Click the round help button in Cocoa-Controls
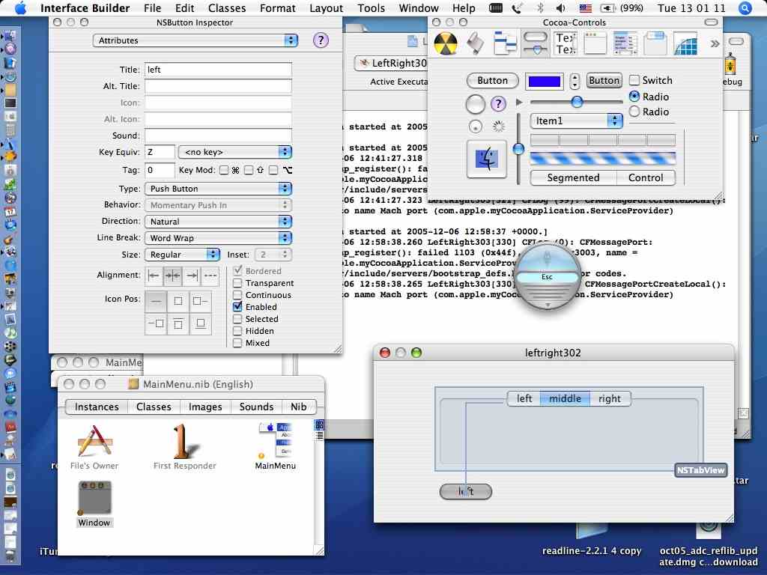Screen dimensions: 767x575 point(498,103)
